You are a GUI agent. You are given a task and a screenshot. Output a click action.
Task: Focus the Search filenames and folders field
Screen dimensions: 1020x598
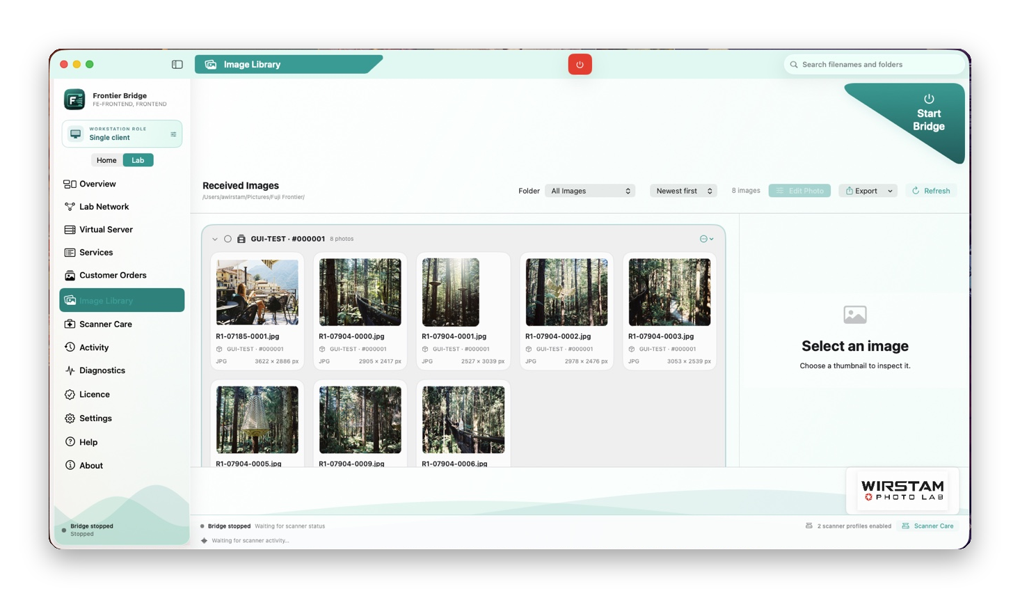pos(875,65)
